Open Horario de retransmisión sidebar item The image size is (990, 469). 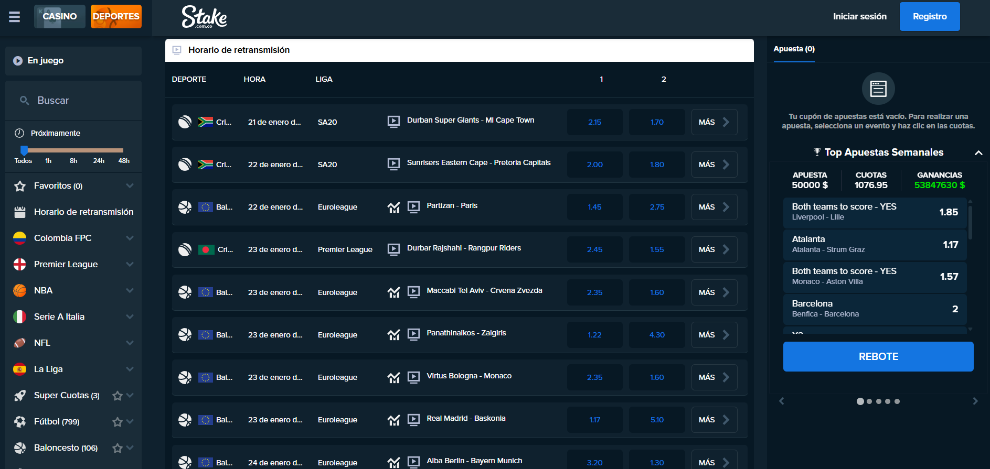click(73, 212)
